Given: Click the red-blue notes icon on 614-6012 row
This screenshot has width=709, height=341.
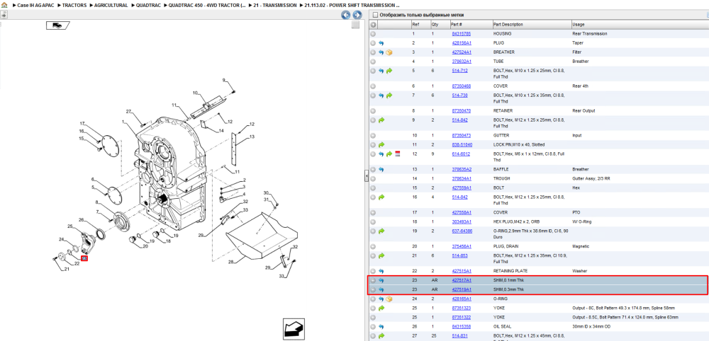Looking at the screenshot, I should (398, 154).
